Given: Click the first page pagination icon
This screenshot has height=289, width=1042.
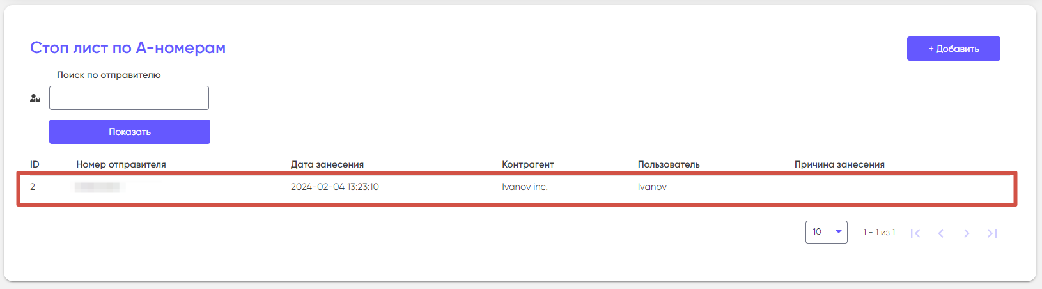Looking at the screenshot, I should point(915,233).
